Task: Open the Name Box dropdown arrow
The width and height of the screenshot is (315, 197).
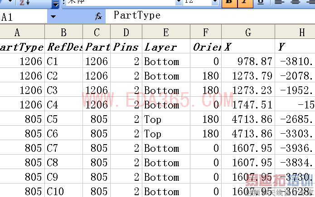Action: pyautogui.click(x=53, y=17)
